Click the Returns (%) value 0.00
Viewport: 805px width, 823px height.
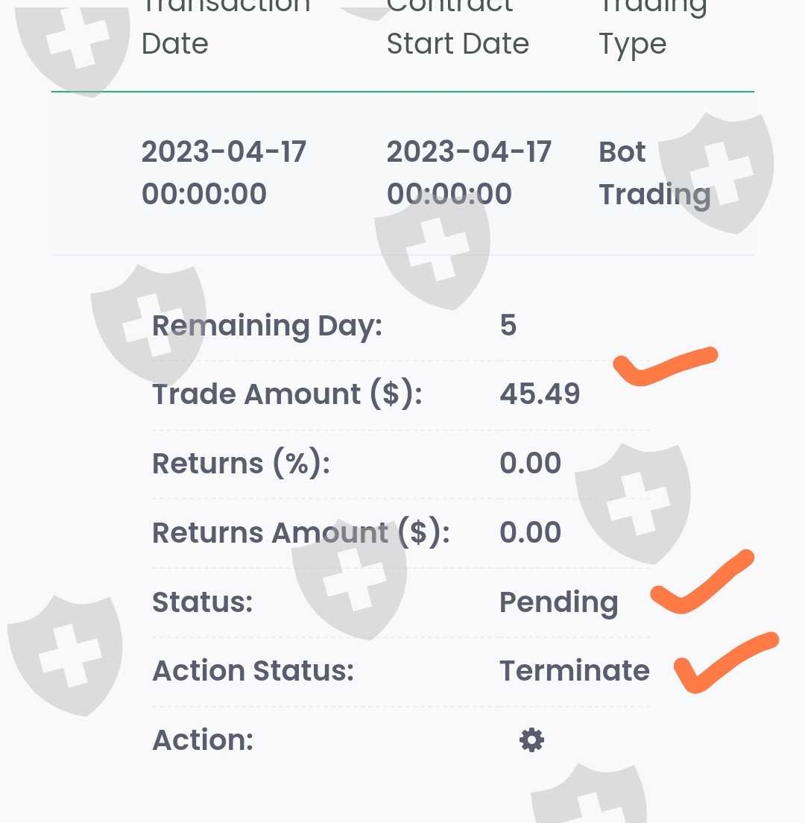pyautogui.click(x=530, y=463)
